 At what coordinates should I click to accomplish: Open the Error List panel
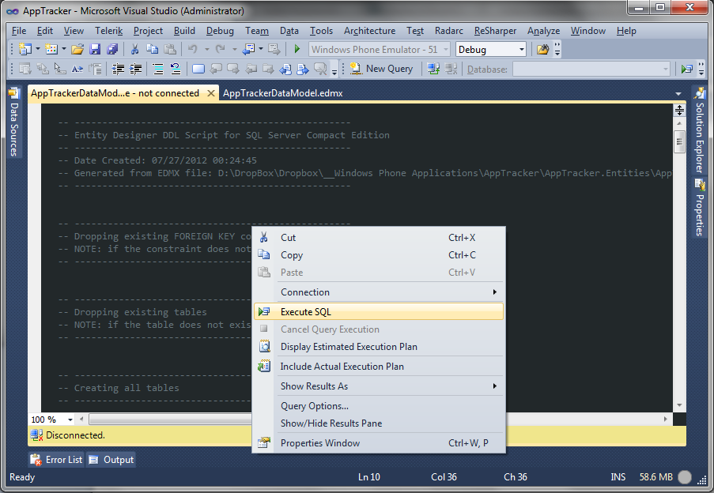click(56, 460)
